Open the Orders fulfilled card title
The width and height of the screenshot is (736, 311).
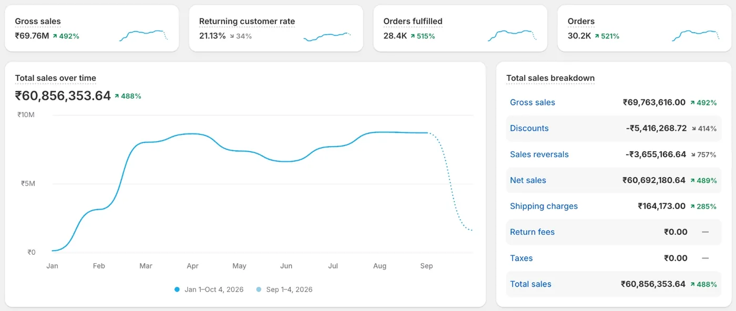tap(413, 22)
